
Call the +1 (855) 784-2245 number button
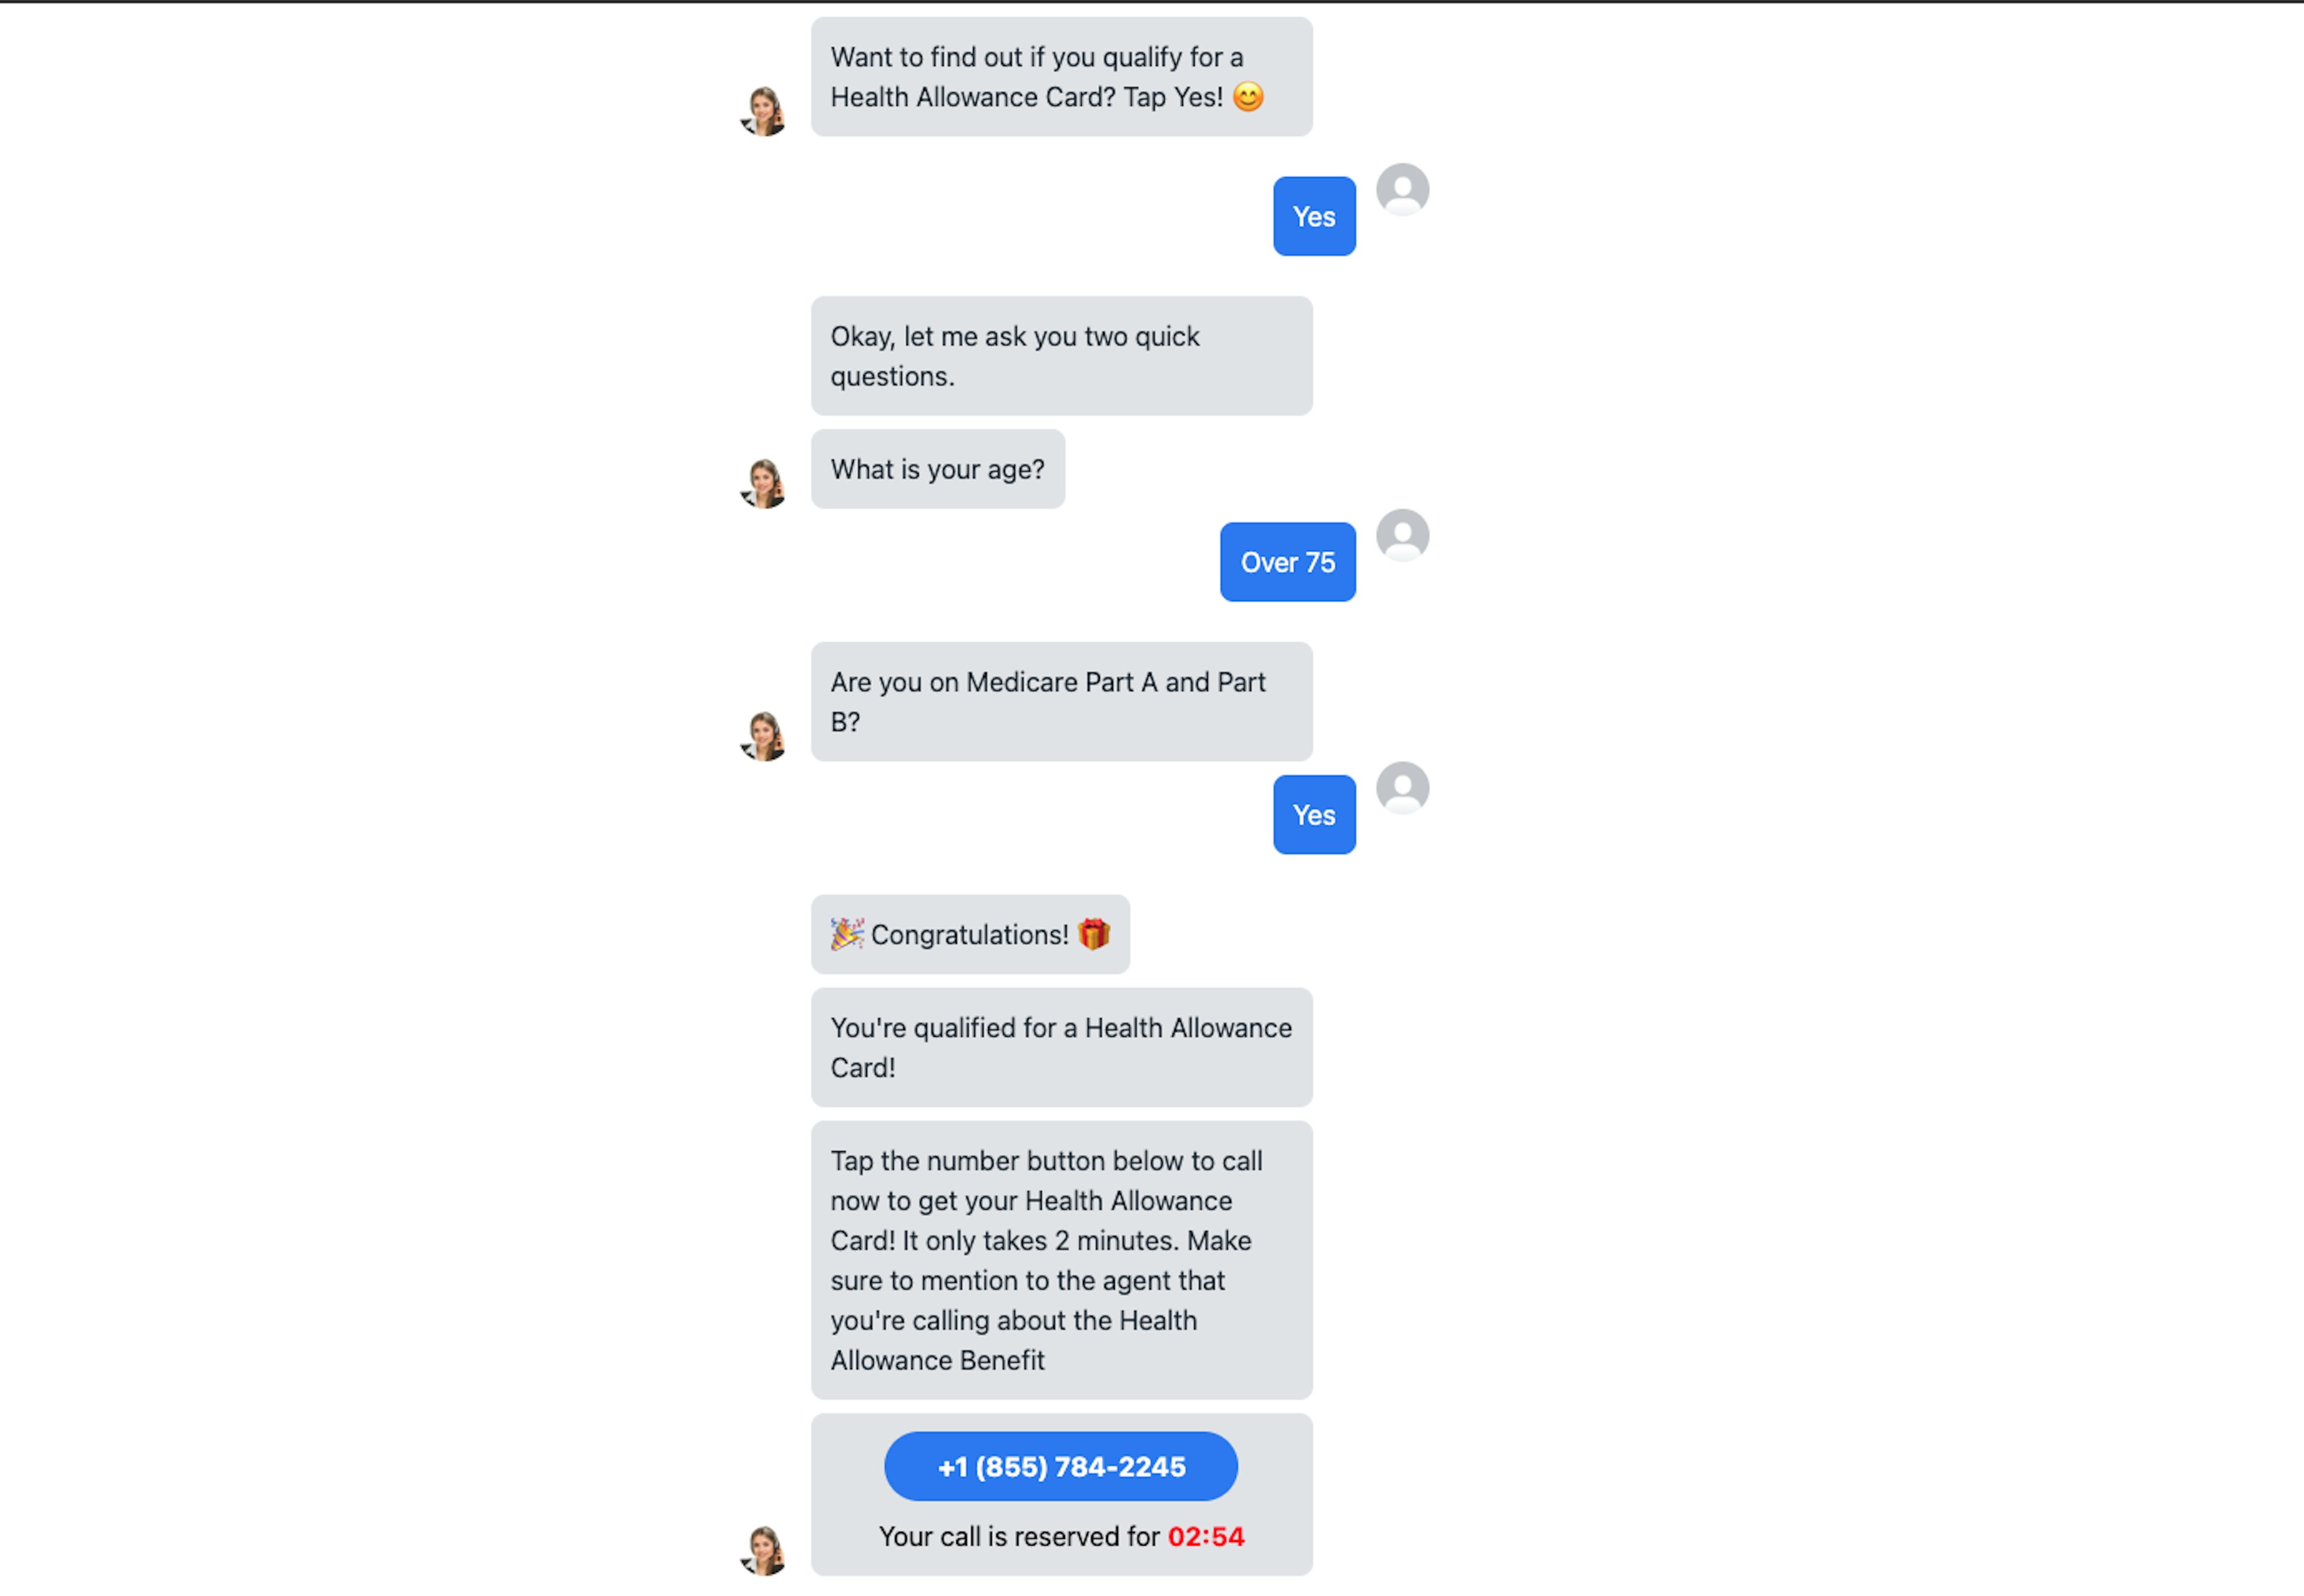(1061, 1466)
